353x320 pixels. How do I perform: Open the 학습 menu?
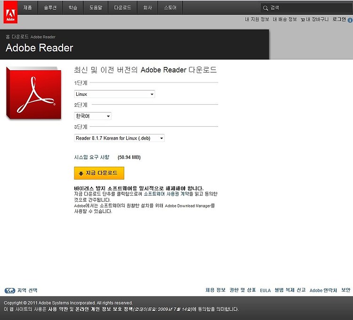[73, 8]
